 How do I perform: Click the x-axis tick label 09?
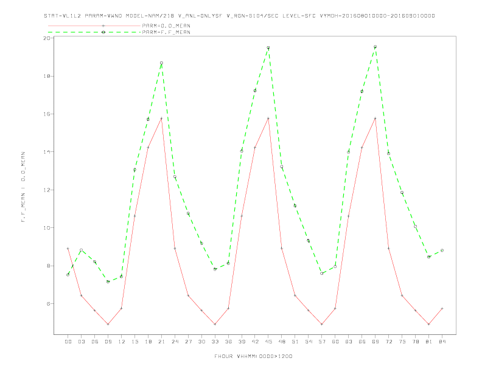click(x=108, y=342)
